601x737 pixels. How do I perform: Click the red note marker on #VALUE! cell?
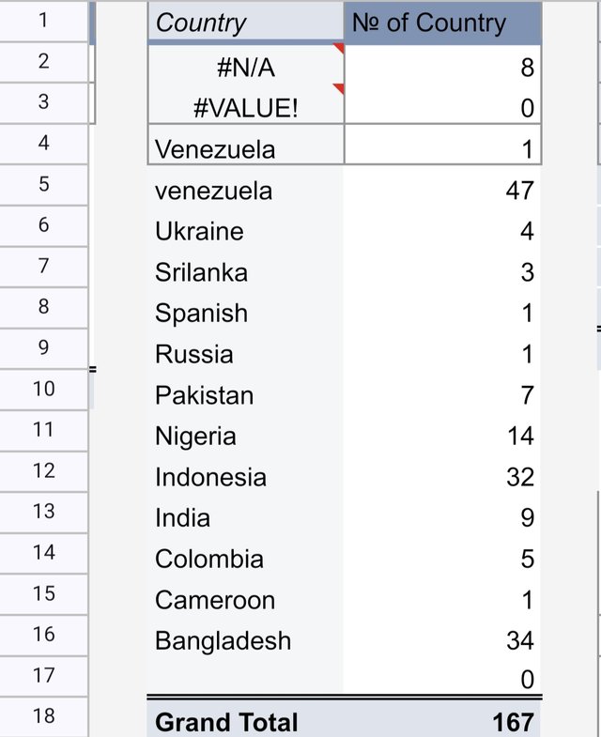coord(339,88)
